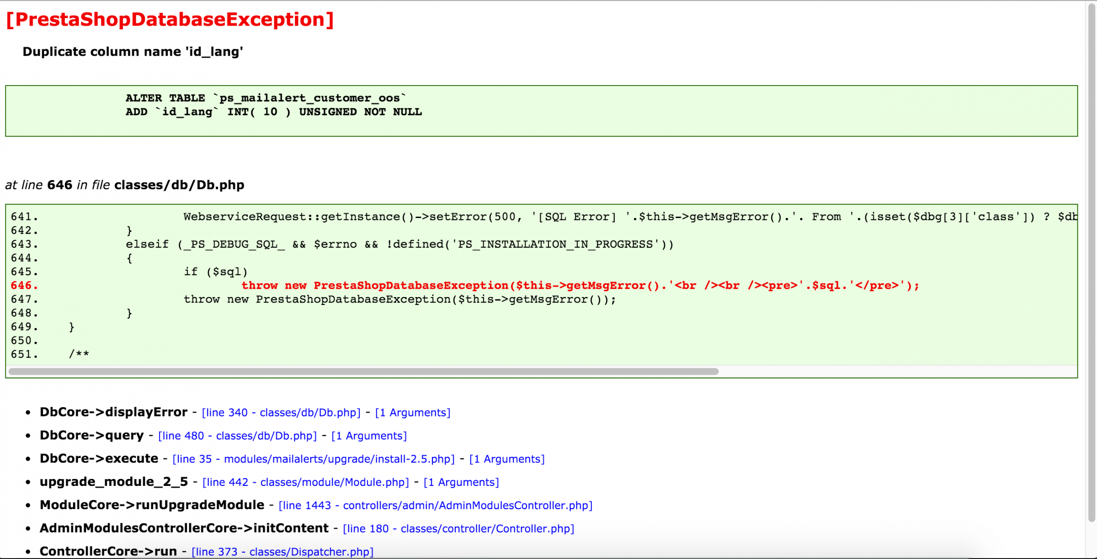Click code line 643 elseif statement
The width and height of the screenshot is (1097, 559).
pos(399,245)
